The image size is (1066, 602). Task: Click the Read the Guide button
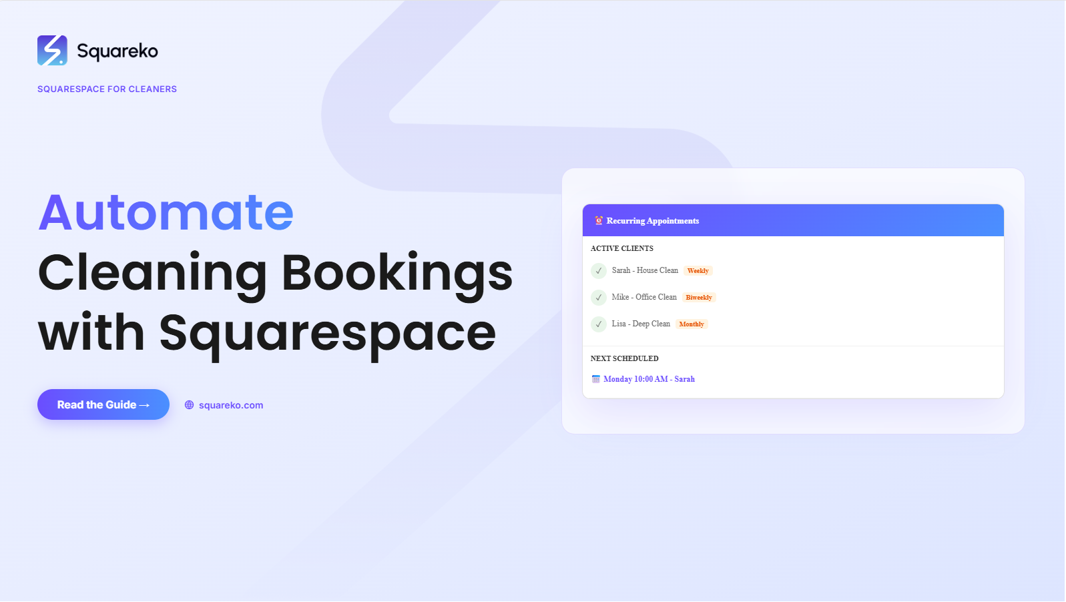[x=103, y=404]
